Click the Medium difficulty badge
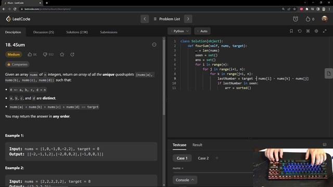The height and width of the screenshot is (187, 333). coord(14,55)
